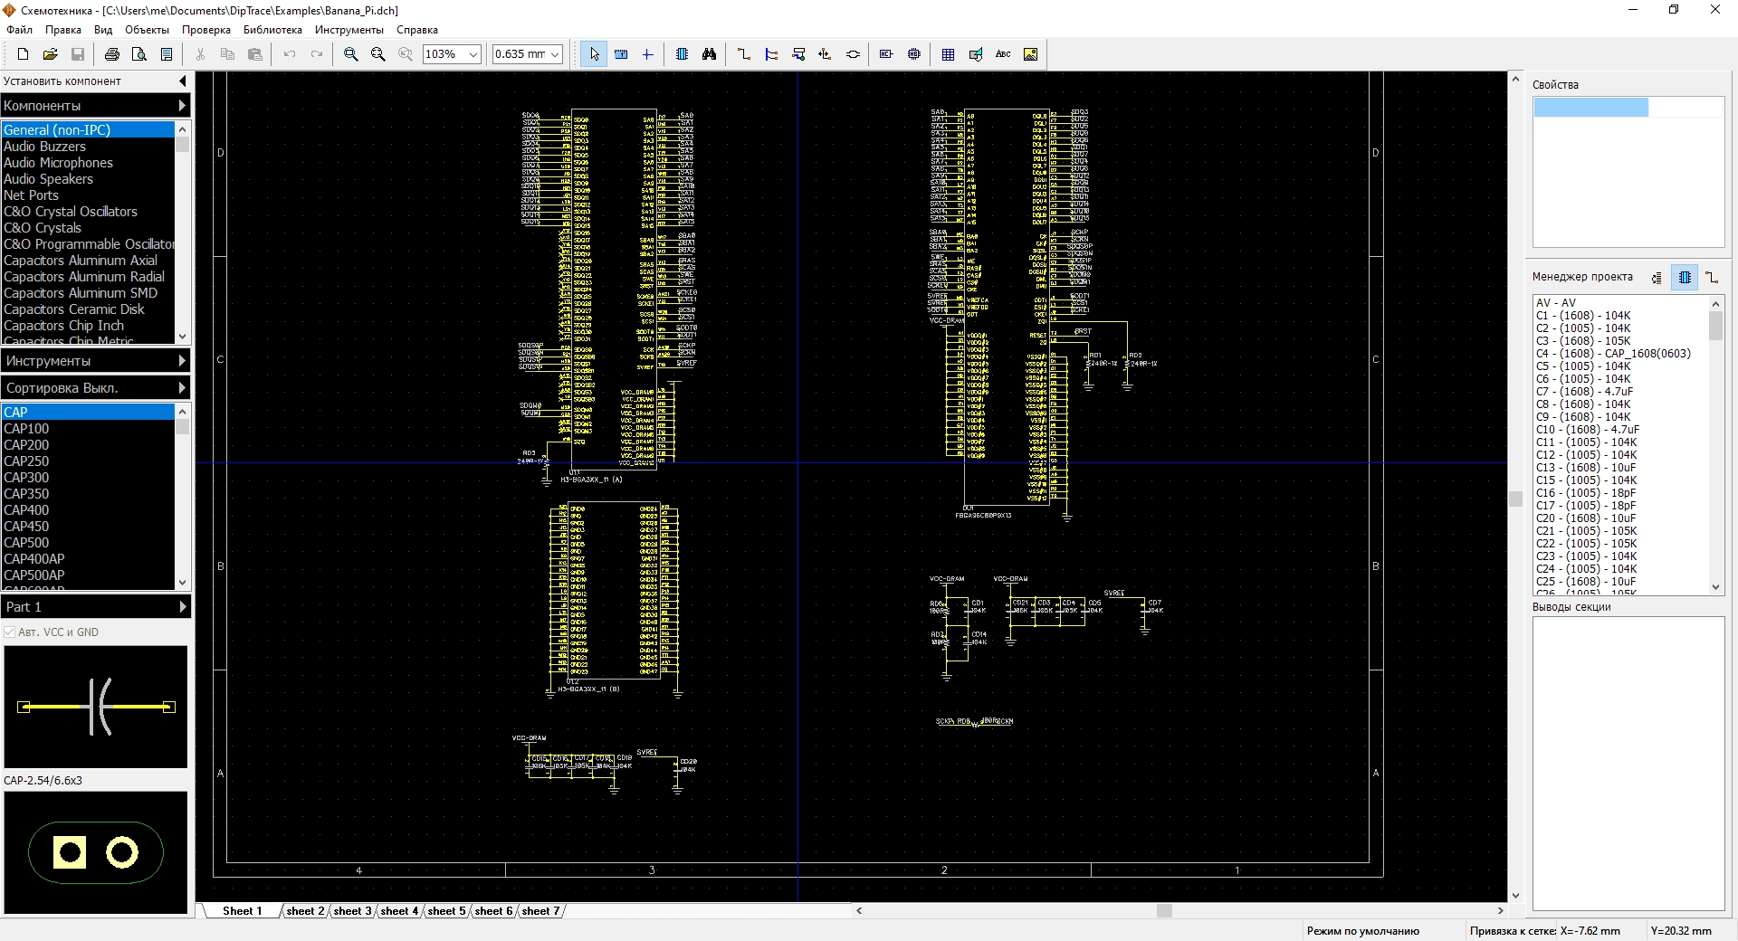Click the CAP-2.54/6.6x3 footprint preview
The width and height of the screenshot is (1738, 941).
(96, 852)
